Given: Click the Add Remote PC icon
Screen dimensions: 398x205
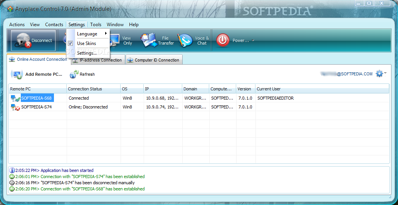Looking at the screenshot, I should point(17,74).
